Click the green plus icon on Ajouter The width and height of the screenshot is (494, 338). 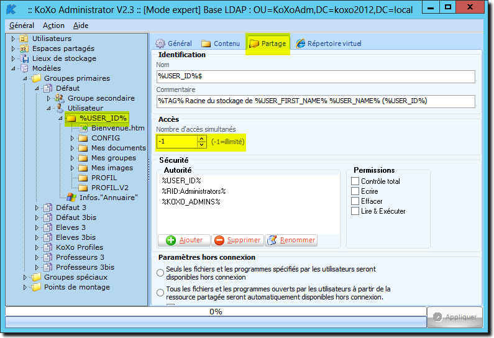[171, 240]
